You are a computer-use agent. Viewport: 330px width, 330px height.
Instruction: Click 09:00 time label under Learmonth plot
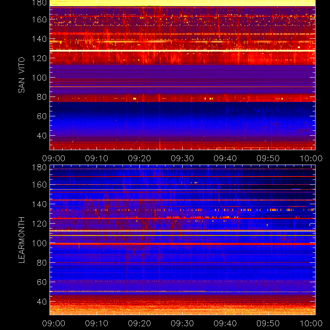54,323
